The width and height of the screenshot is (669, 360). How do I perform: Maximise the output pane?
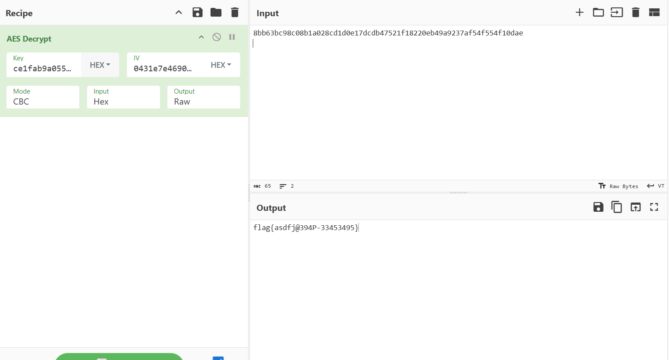point(654,207)
